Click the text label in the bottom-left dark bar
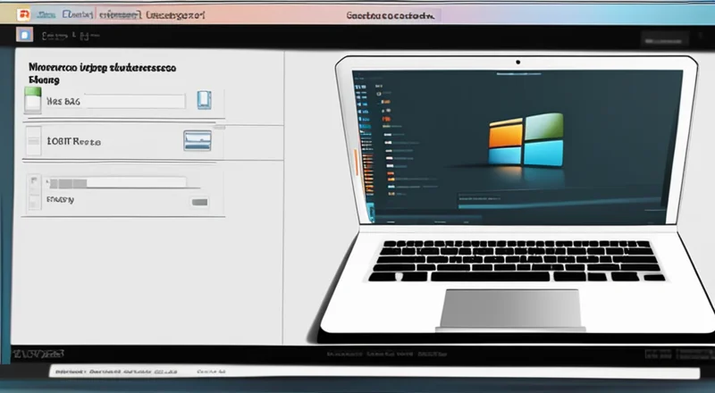The width and height of the screenshot is (715, 393). pyautogui.click(x=38, y=354)
